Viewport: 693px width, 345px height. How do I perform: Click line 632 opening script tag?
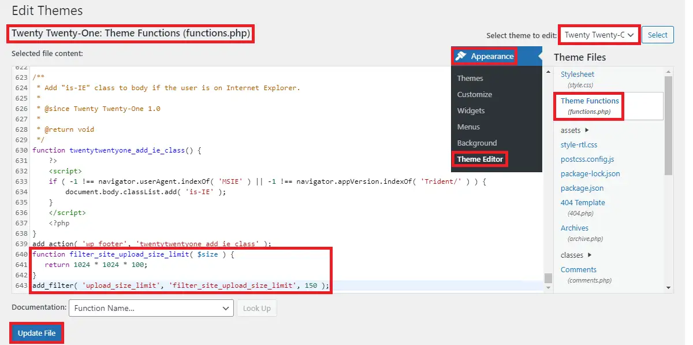[65, 171]
